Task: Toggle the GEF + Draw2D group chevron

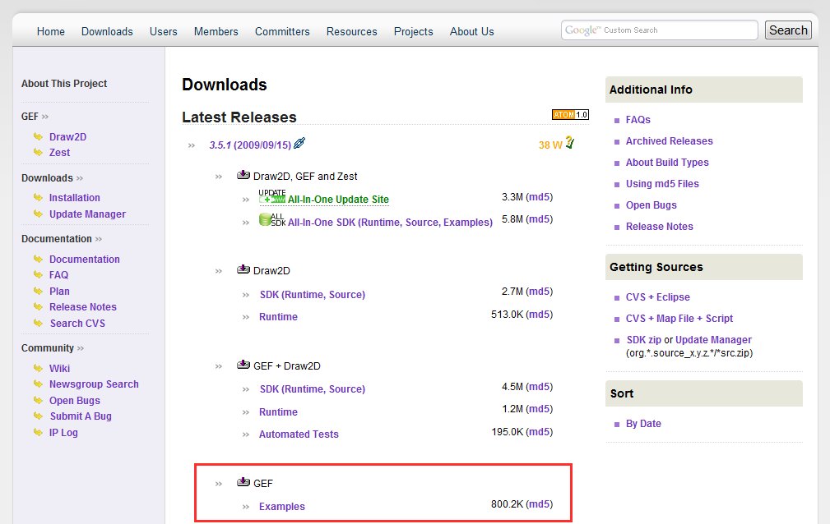Action: pos(219,366)
